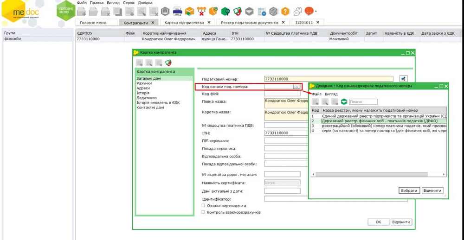Click the green Головне меню hexagon button
The height and width of the screenshot is (240, 464).
click(65, 11)
